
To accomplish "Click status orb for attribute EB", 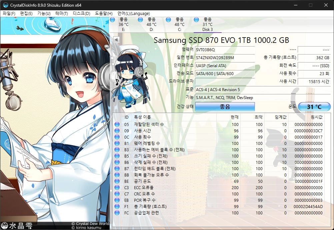I will click(x=117, y=200).
